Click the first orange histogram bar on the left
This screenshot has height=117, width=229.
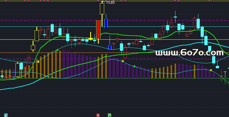2,74
